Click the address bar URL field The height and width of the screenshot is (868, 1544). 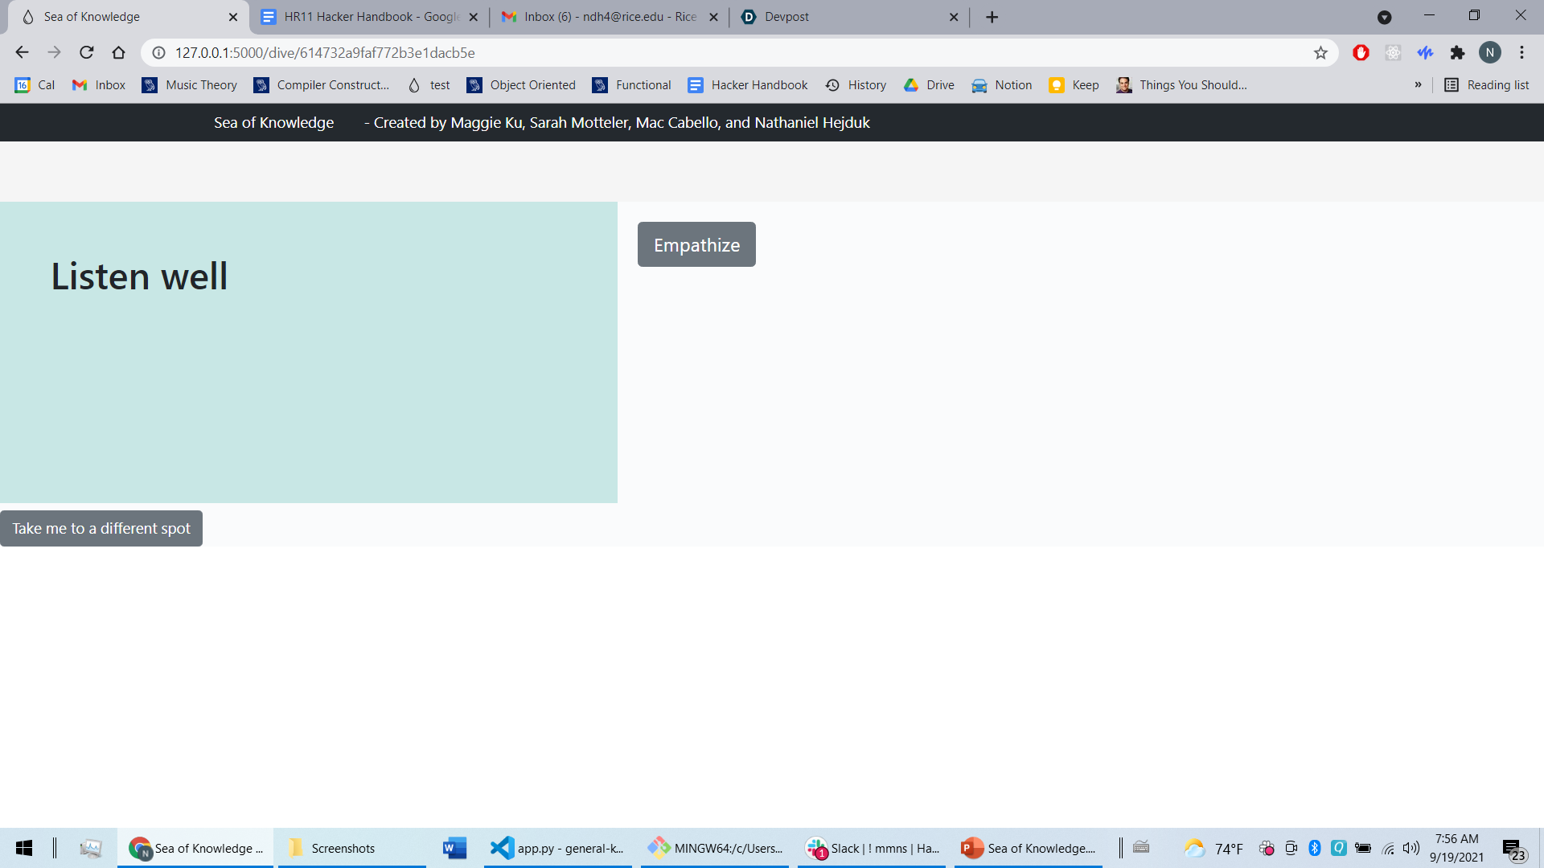pos(643,53)
